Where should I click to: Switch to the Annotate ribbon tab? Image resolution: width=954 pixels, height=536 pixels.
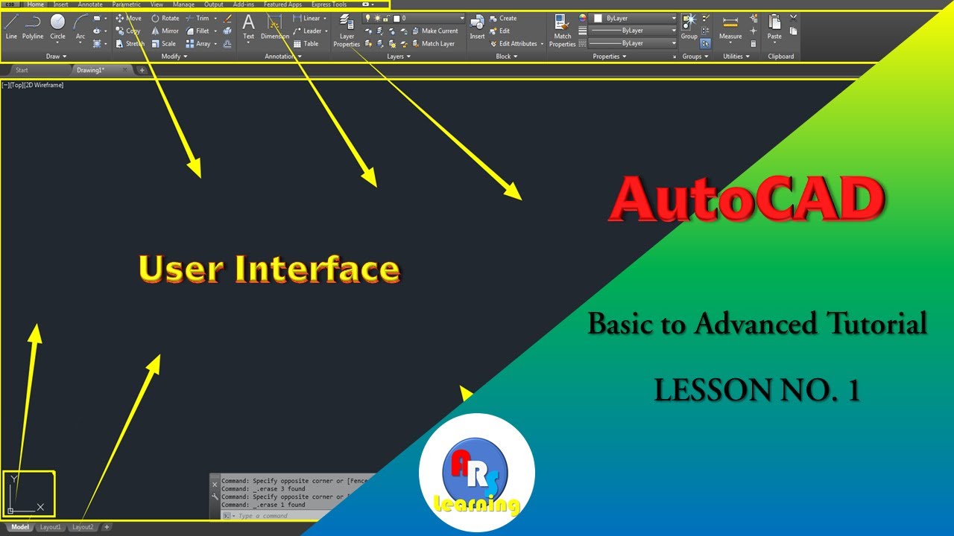point(90,4)
